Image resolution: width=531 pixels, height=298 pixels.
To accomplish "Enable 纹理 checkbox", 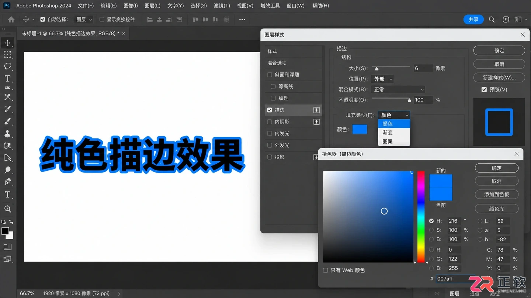I will [273, 98].
